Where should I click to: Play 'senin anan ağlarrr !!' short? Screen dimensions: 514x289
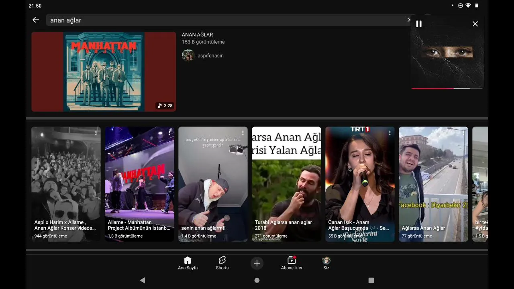coord(213,184)
